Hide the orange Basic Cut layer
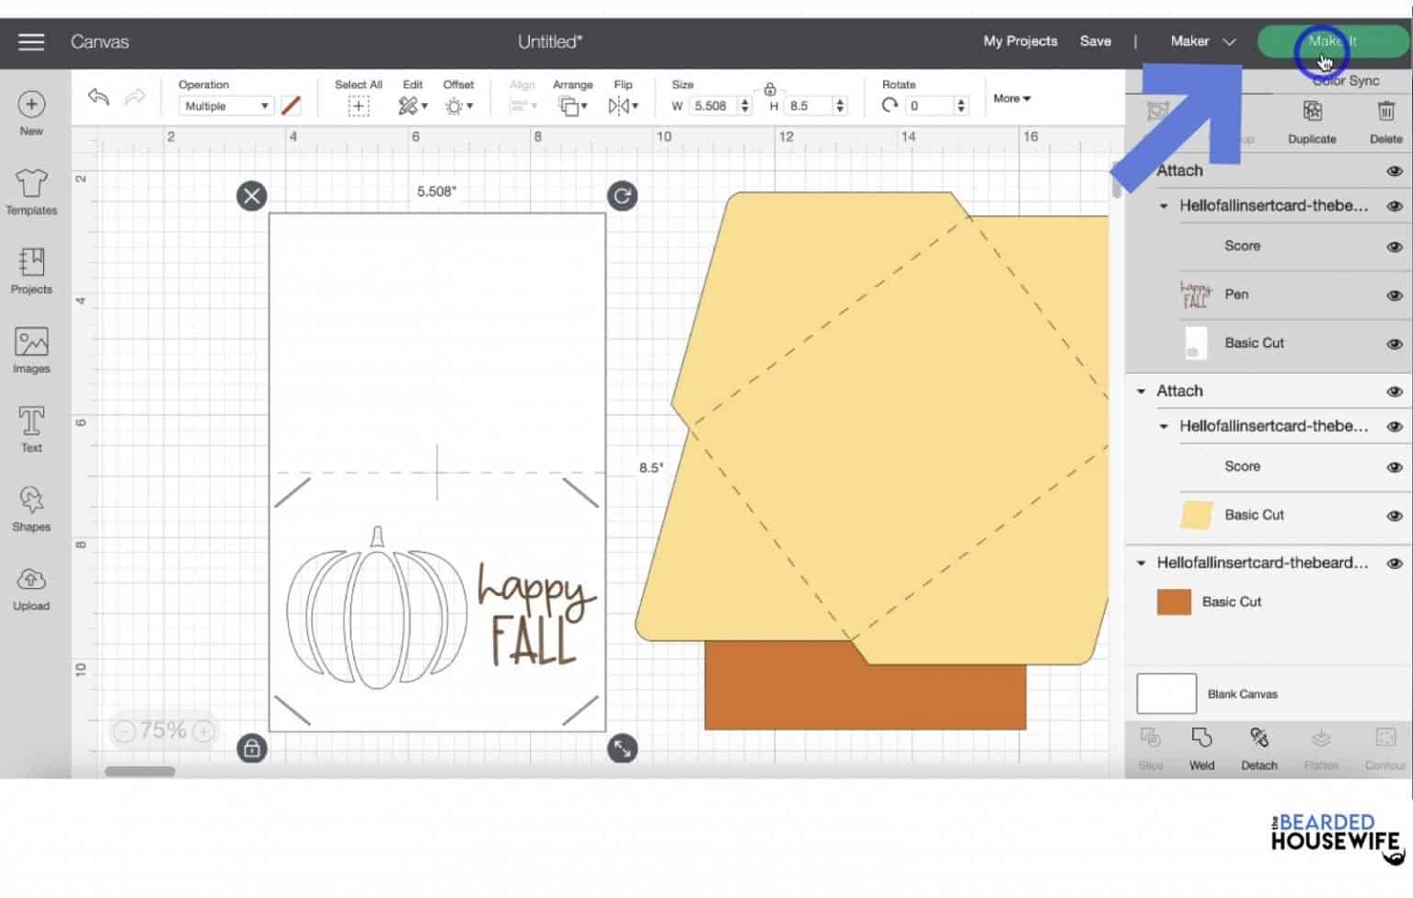 point(1394,601)
